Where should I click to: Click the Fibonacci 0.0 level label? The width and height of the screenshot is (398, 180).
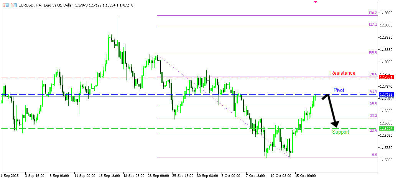[374, 155]
